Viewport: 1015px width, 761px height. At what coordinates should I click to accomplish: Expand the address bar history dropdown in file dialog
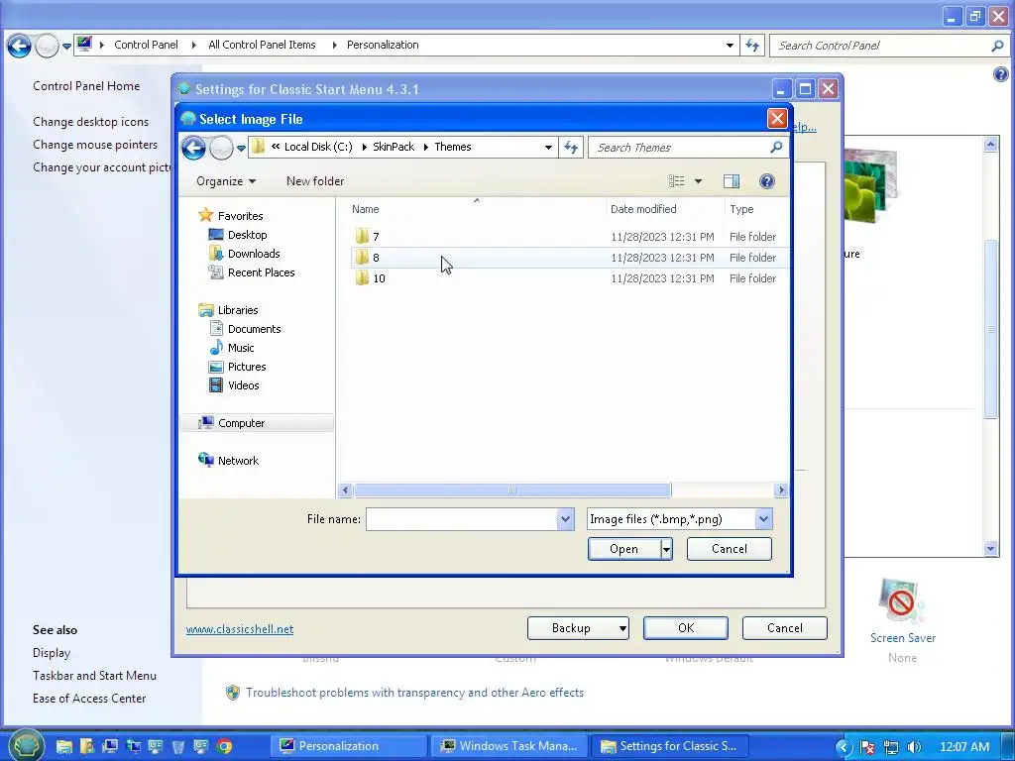coord(548,147)
